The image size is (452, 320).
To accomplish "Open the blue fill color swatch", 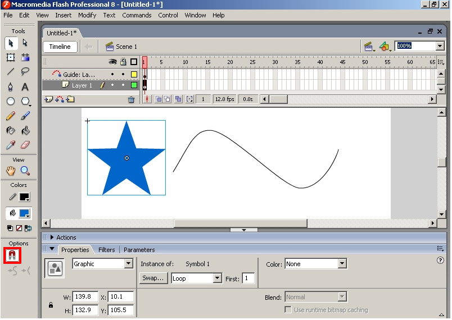I will pyautogui.click(x=24, y=213).
